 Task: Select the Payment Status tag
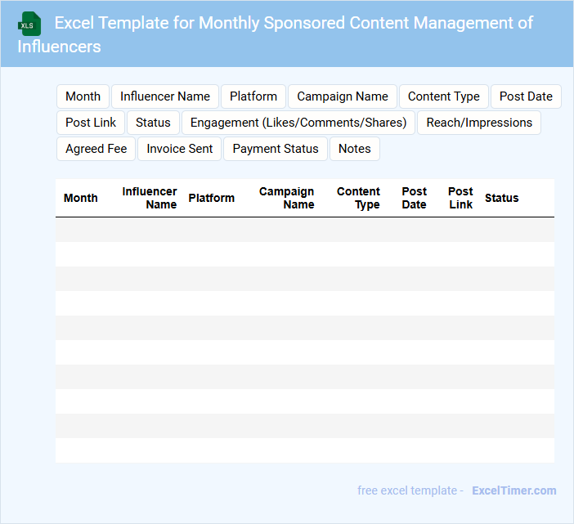coord(276,149)
